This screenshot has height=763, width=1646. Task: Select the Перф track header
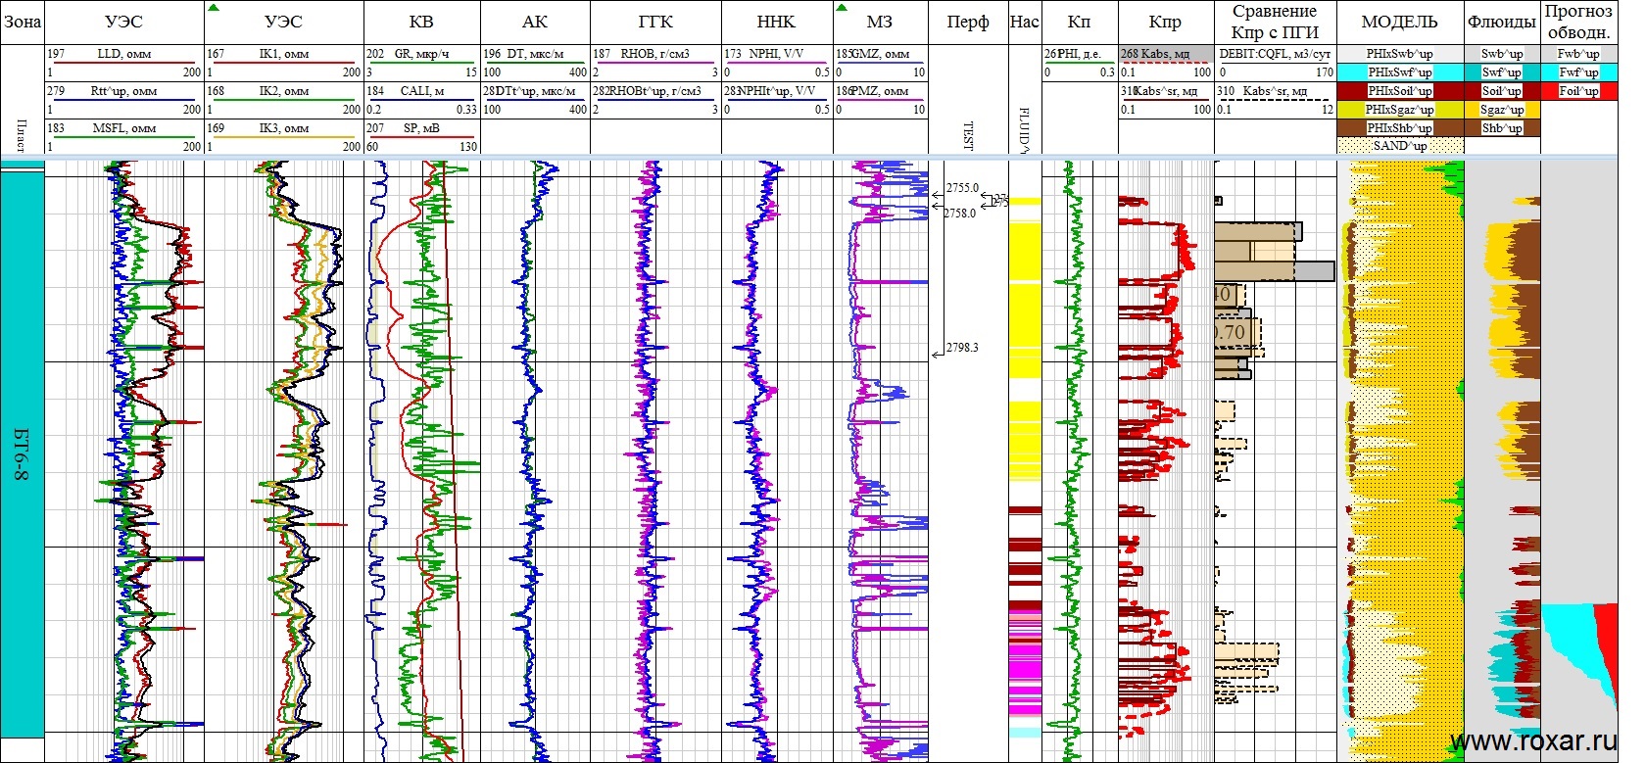[x=968, y=22]
